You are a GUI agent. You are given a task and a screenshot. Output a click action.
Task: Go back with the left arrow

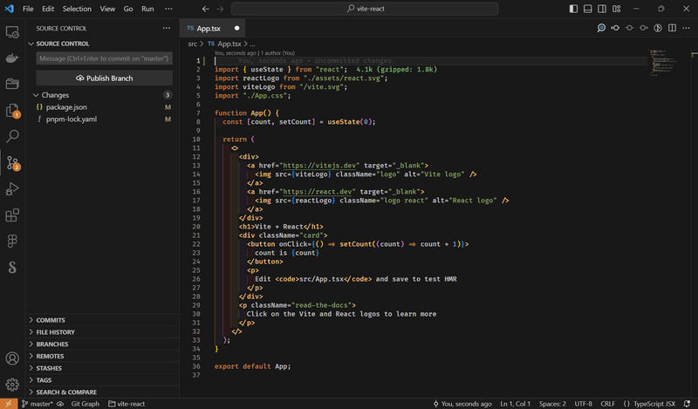205,9
